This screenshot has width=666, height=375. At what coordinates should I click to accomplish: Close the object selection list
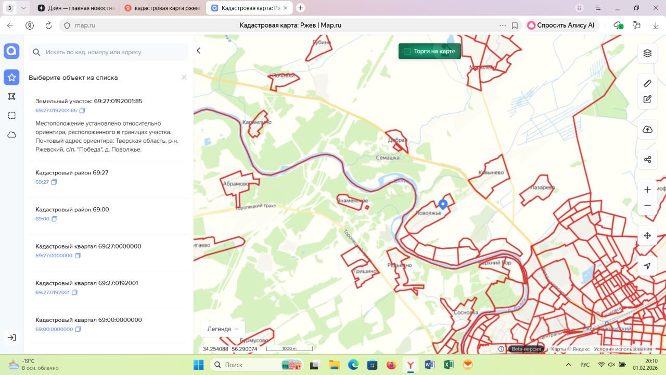[184, 78]
